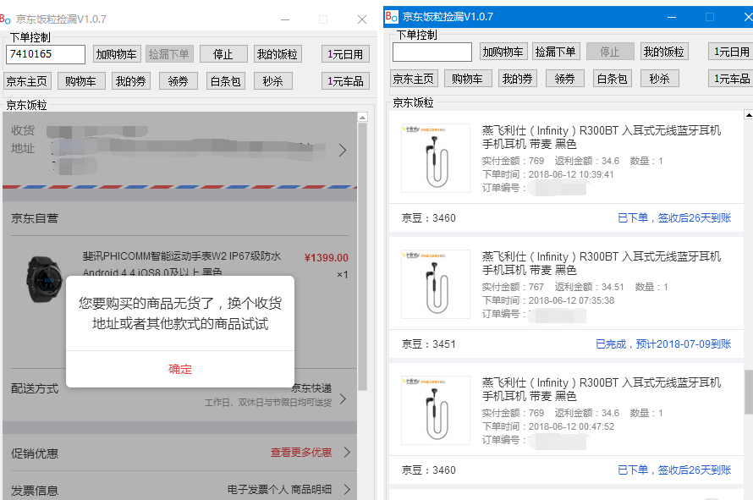This screenshot has width=753, height=500.
Task: Click 1元日用 in right window
Action: tap(731, 52)
